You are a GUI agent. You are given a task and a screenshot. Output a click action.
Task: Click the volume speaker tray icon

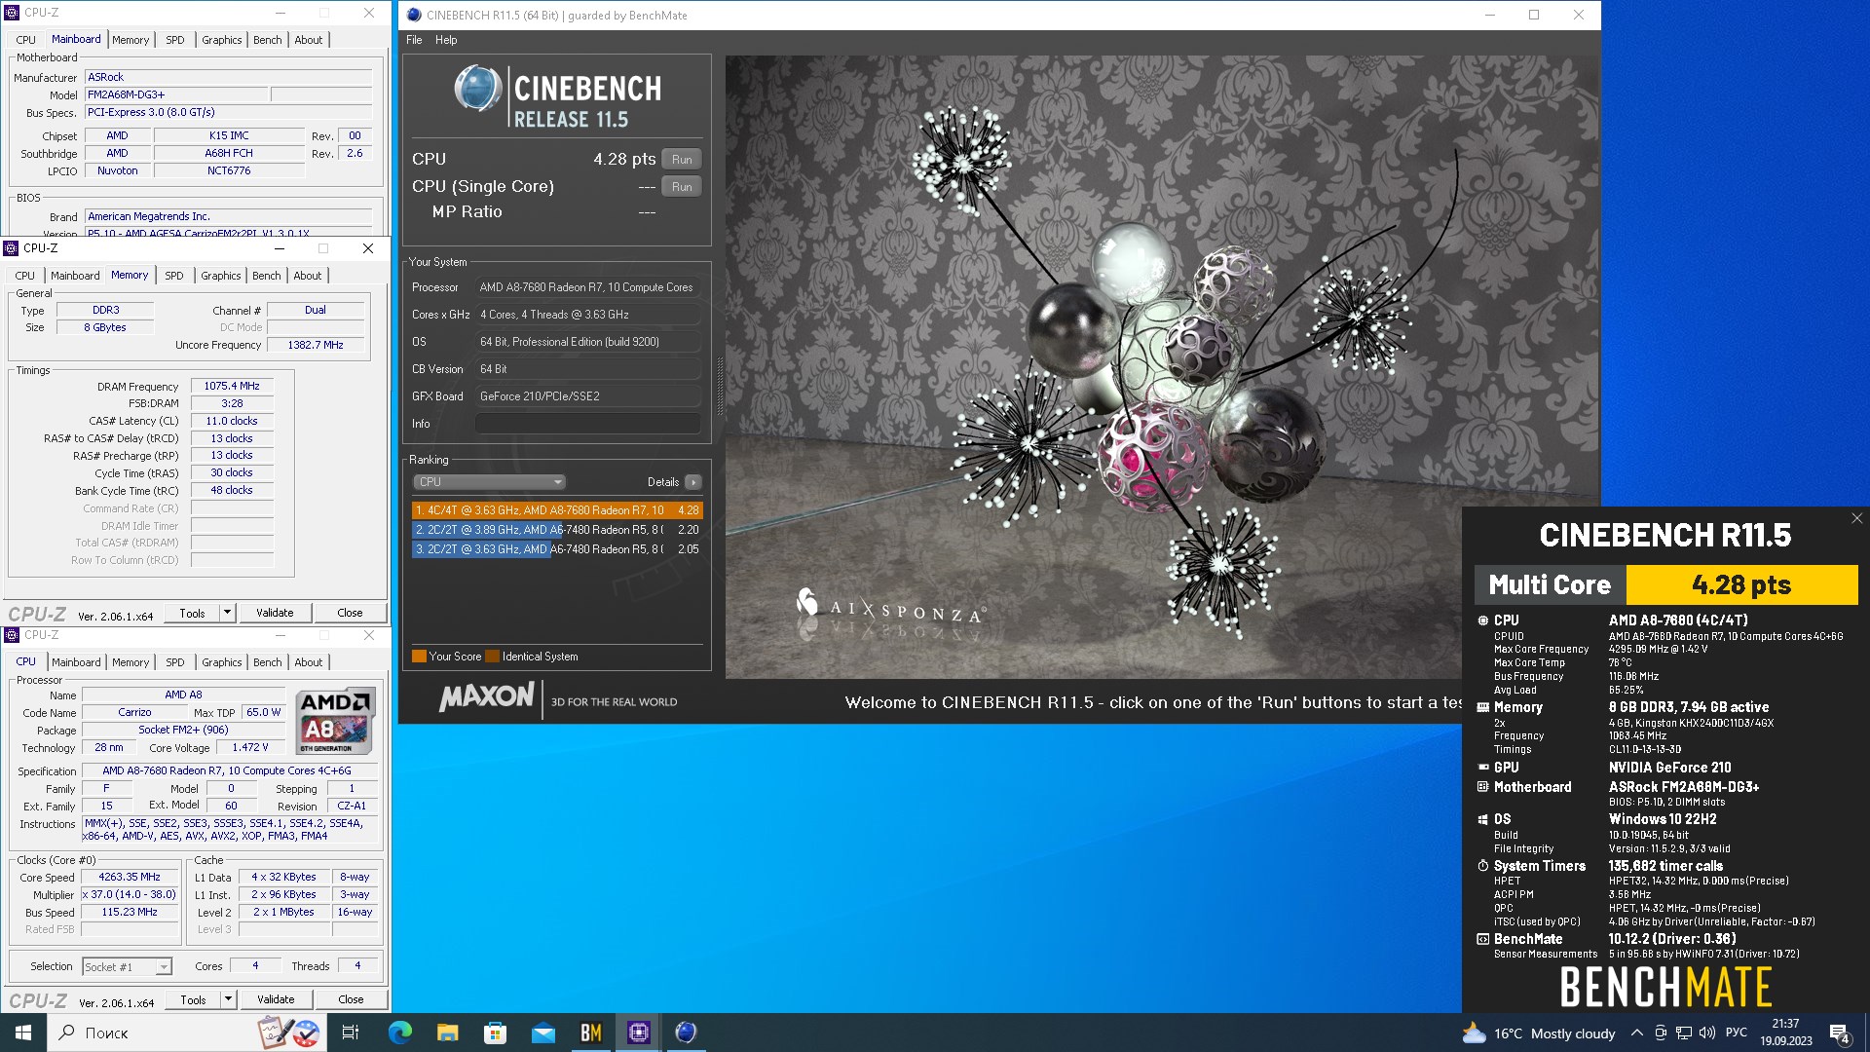pyautogui.click(x=1706, y=1033)
